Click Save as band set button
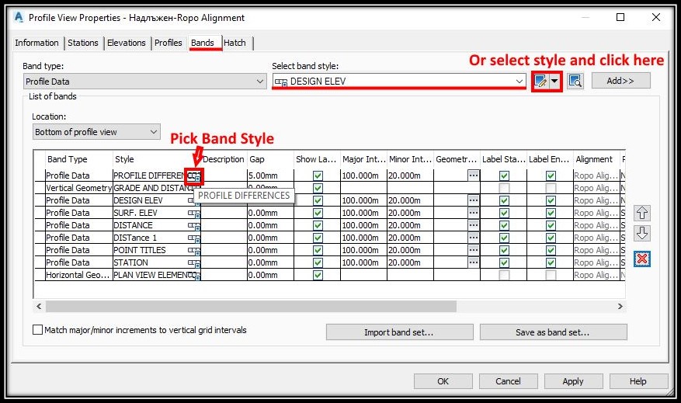 point(553,332)
